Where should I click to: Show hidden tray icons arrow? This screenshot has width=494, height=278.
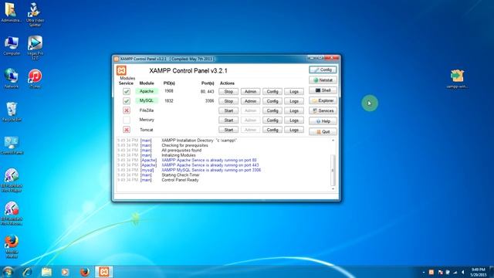(x=424, y=273)
